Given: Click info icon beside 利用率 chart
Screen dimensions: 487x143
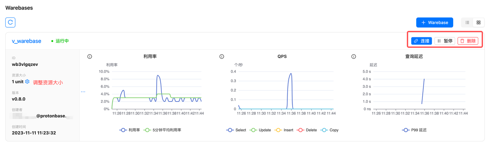Looking at the screenshot, I should coord(90,57).
